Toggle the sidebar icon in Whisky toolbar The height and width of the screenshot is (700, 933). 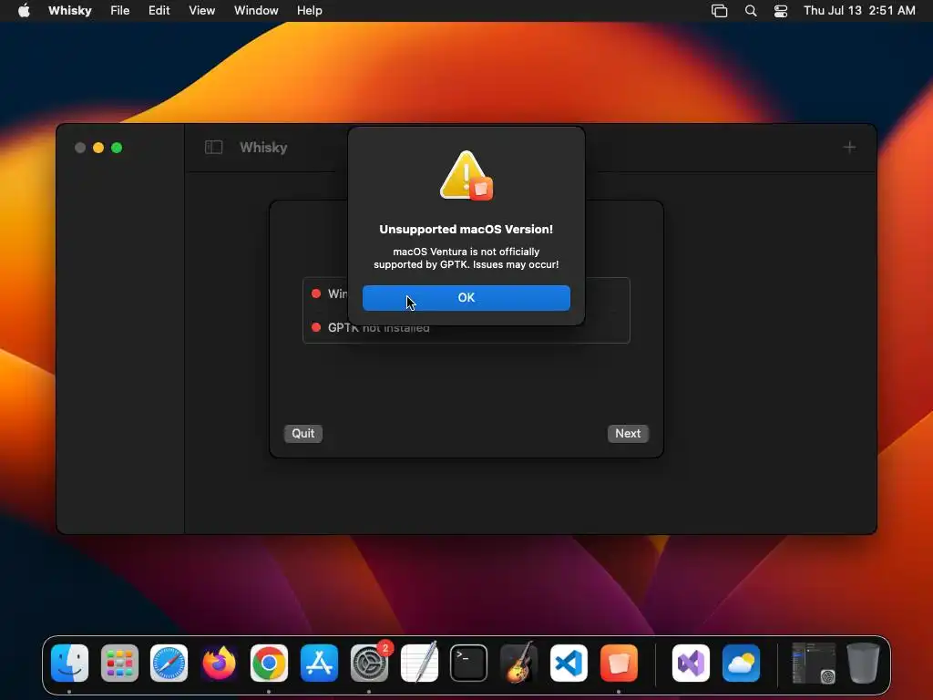[x=213, y=147]
